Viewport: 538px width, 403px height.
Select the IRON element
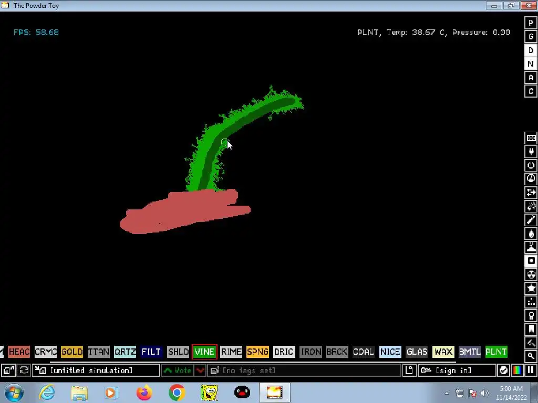[311, 352]
